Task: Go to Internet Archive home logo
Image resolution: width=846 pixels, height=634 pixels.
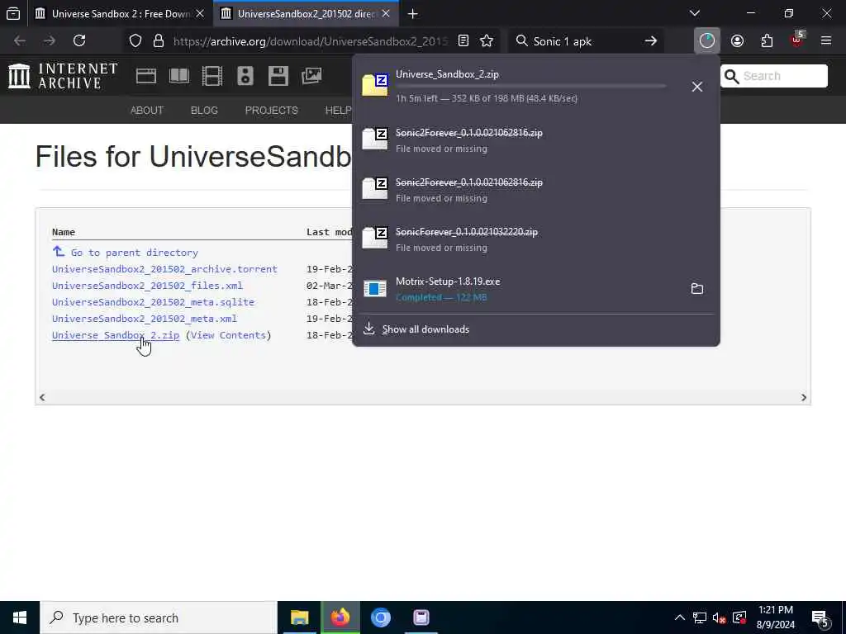Action: click(63, 76)
